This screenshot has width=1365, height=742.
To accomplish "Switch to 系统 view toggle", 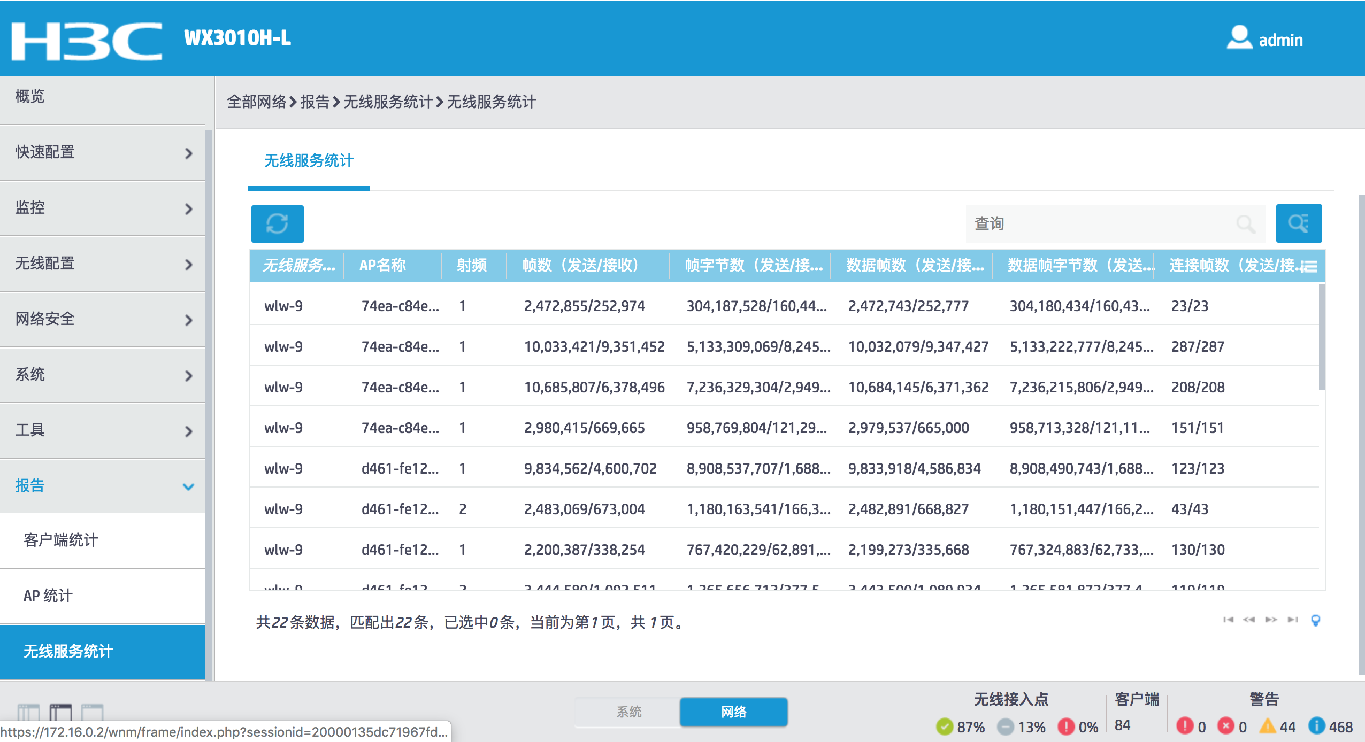I will [628, 712].
